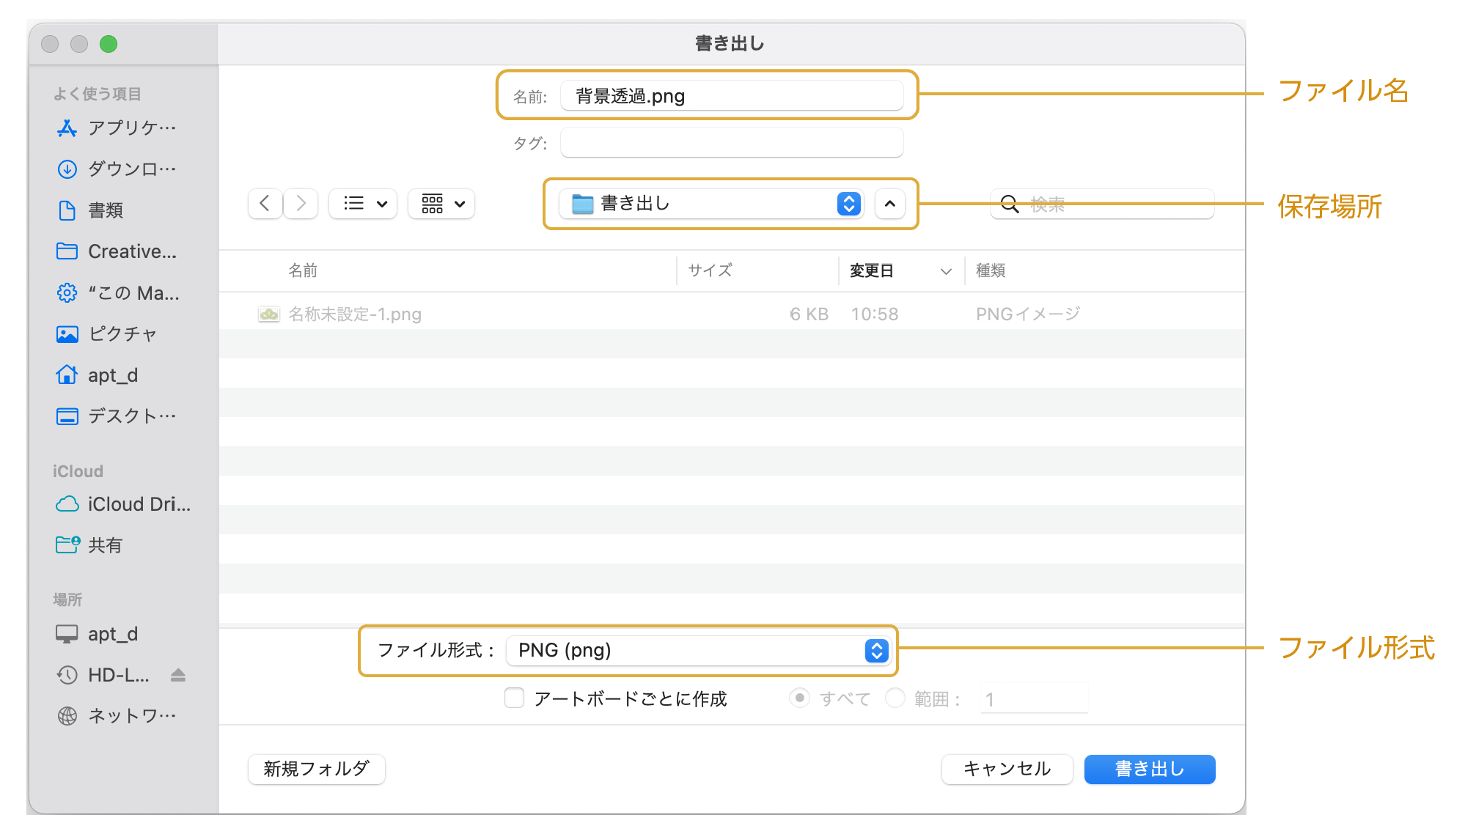Open the Creative Cloud sidebar folder
Image resolution: width=1465 pixels, height=834 pixels.
click(x=117, y=251)
